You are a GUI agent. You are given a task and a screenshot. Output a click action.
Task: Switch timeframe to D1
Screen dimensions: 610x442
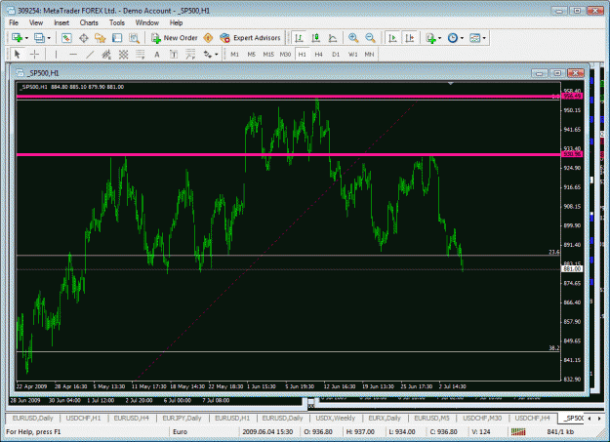(336, 55)
